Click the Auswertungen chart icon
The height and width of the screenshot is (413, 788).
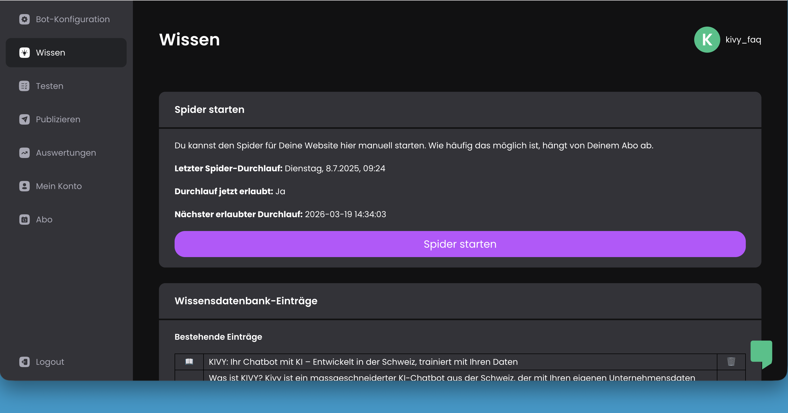pyautogui.click(x=24, y=153)
